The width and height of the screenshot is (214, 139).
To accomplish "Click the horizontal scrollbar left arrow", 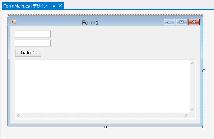I will (18, 116).
